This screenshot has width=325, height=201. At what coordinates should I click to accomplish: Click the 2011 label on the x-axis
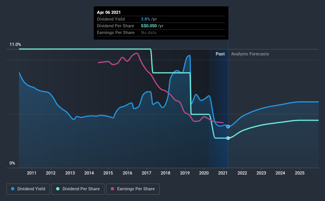pyautogui.click(x=32, y=173)
